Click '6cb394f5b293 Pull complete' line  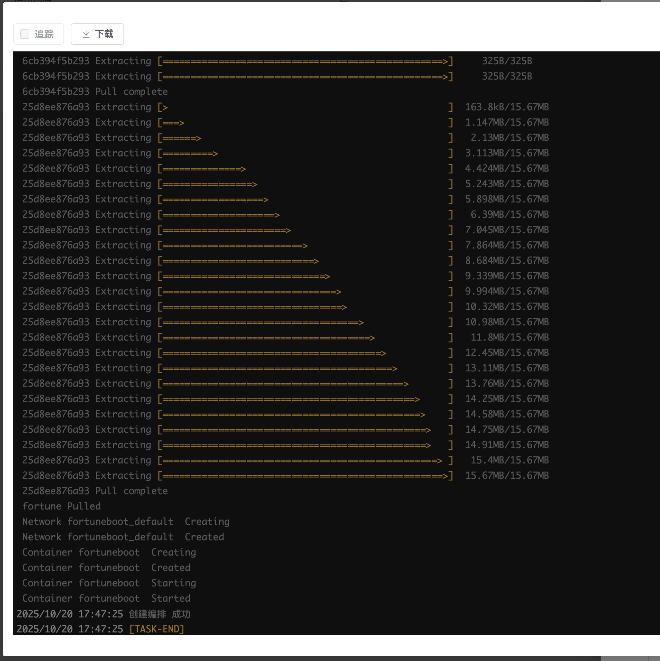coord(95,91)
